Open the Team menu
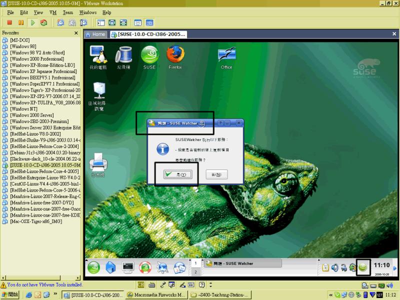Screen dimensions: 400x300 (68, 12)
